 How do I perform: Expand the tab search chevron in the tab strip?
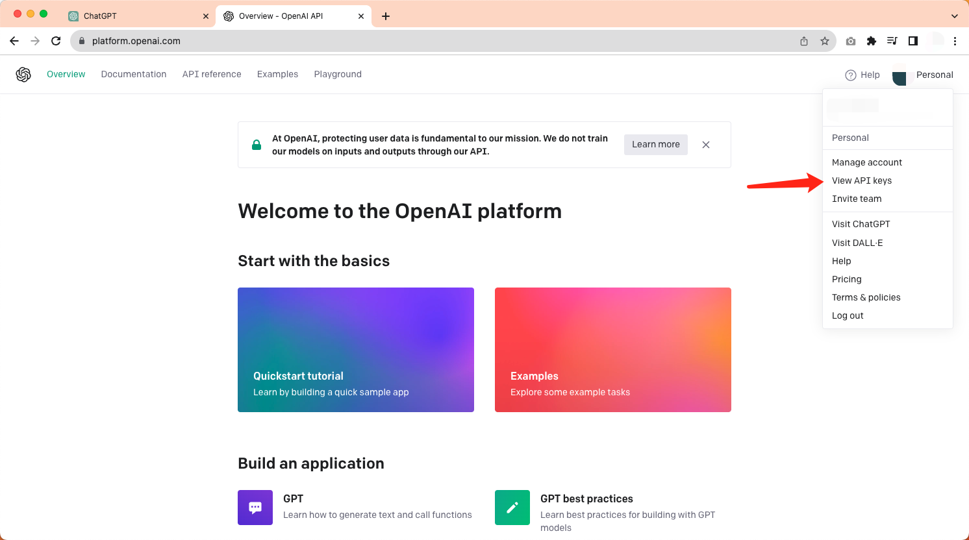(x=955, y=16)
